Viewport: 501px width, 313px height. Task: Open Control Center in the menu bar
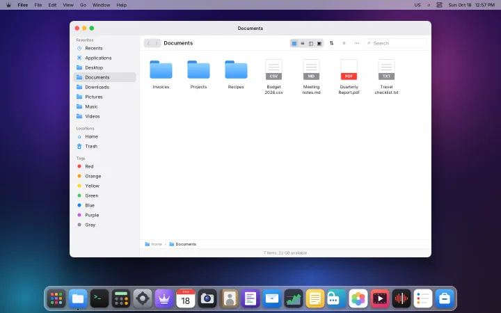click(x=439, y=5)
